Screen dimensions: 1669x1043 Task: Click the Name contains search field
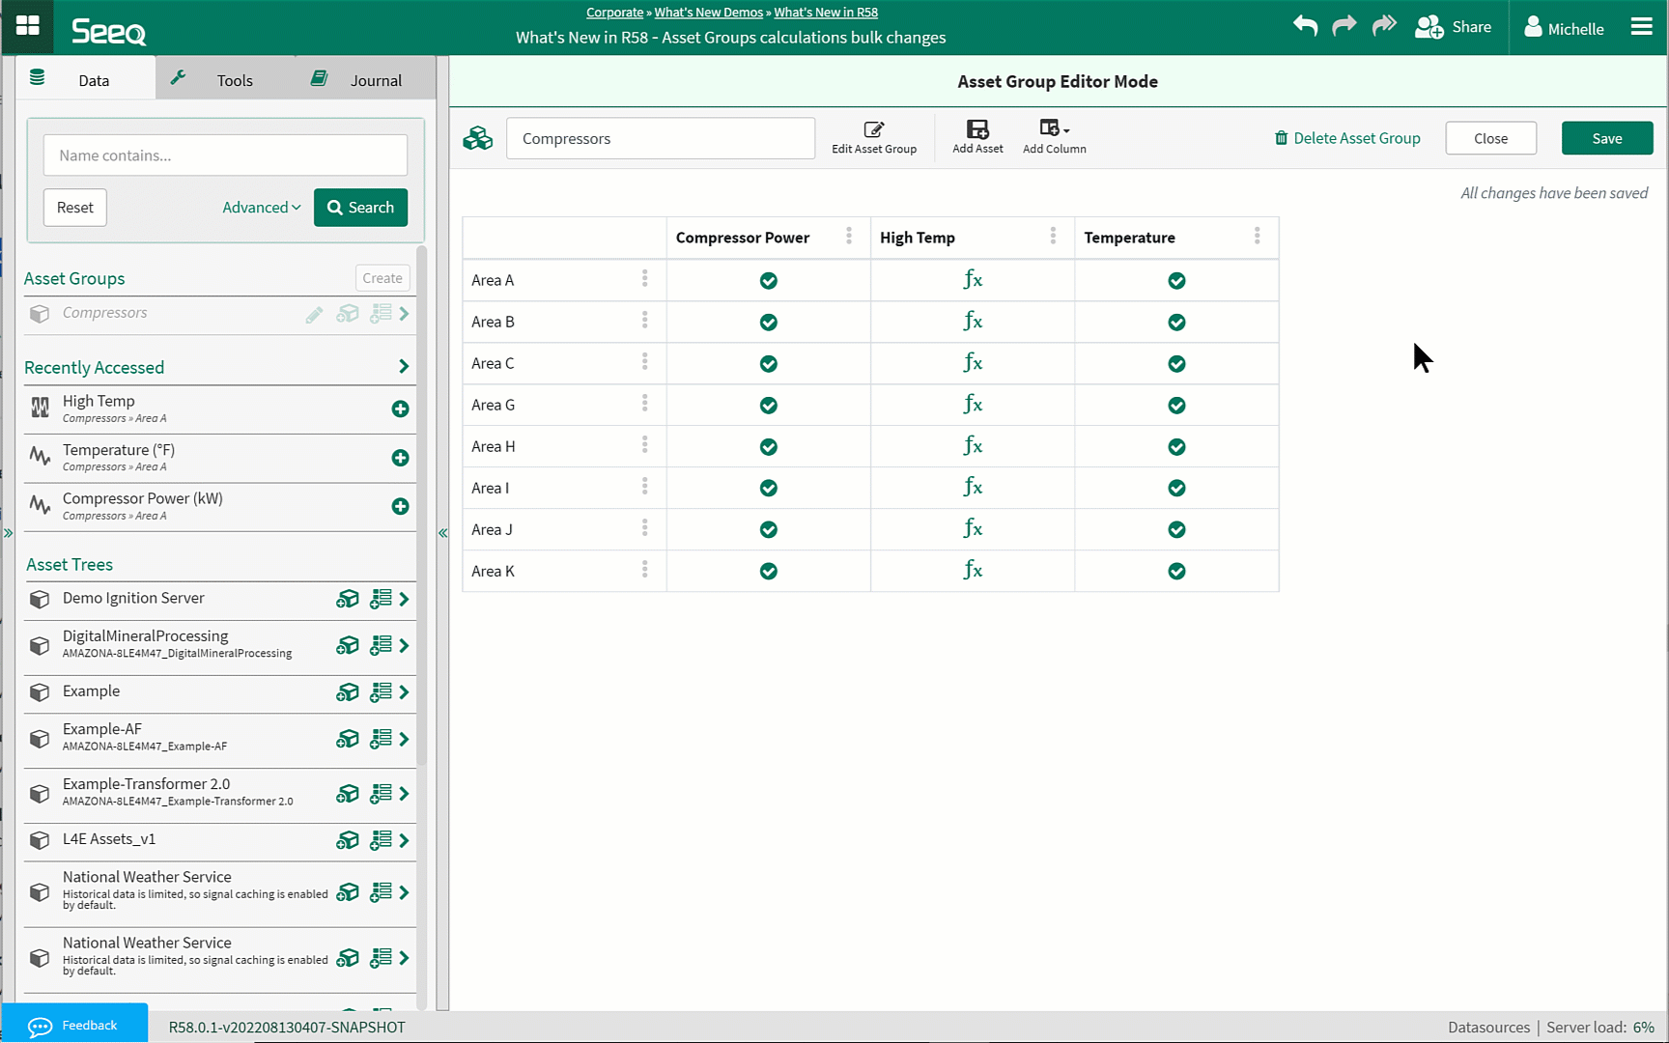click(x=225, y=155)
